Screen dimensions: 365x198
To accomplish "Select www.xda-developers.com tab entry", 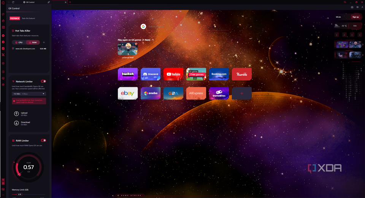I will coord(29,49).
